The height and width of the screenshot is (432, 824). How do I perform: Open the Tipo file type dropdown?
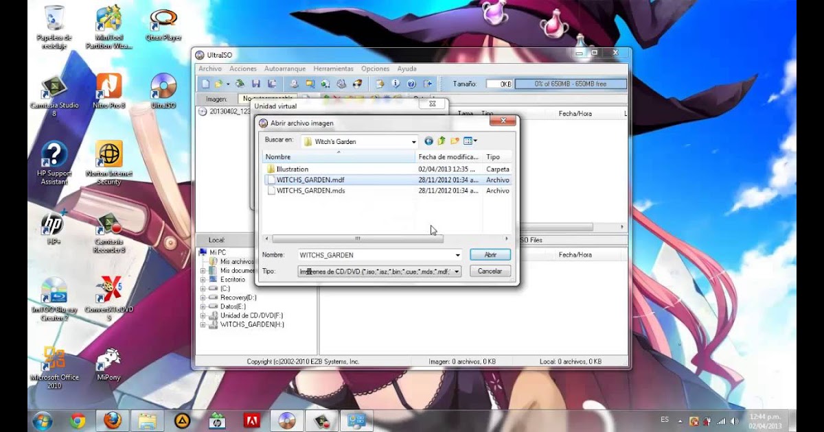458,272
